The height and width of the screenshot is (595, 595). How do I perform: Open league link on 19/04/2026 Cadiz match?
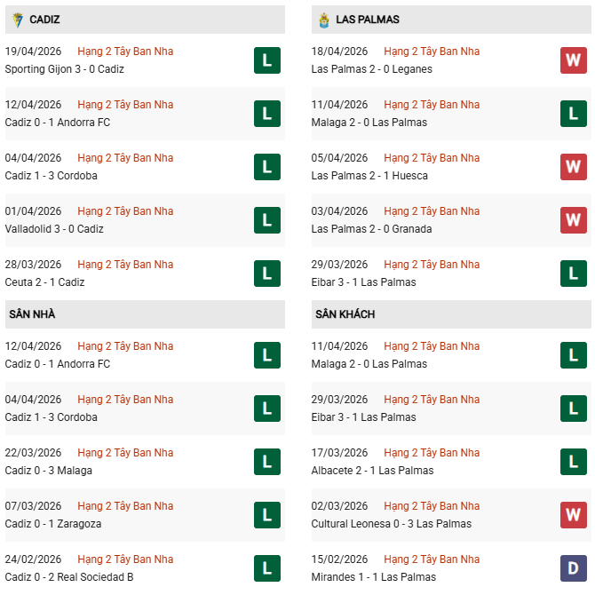coord(125,52)
